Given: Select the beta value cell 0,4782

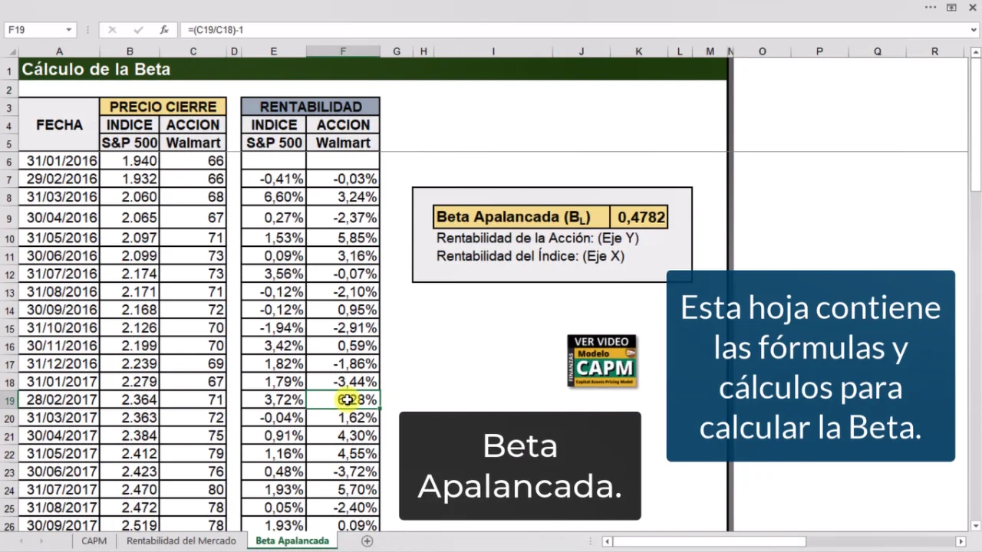Looking at the screenshot, I should click(x=639, y=218).
